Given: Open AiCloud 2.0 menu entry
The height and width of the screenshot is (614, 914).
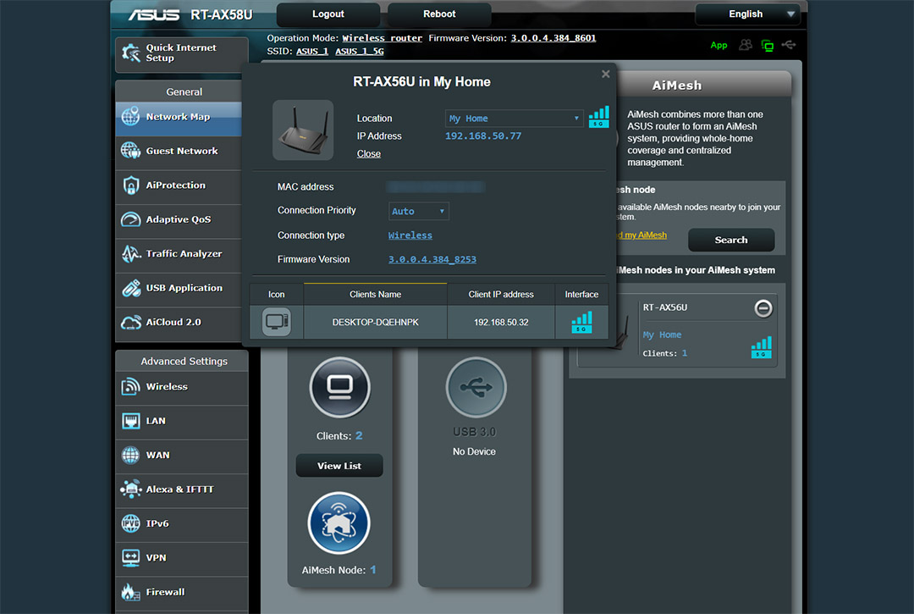Looking at the screenshot, I should pyautogui.click(x=179, y=324).
